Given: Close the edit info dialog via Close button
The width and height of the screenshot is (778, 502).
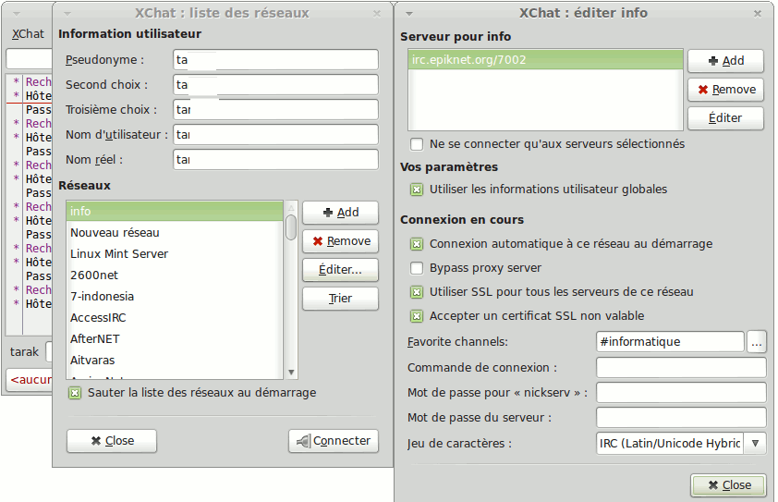Looking at the screenshot, I should pyautogui.click(x=729, y=485).
